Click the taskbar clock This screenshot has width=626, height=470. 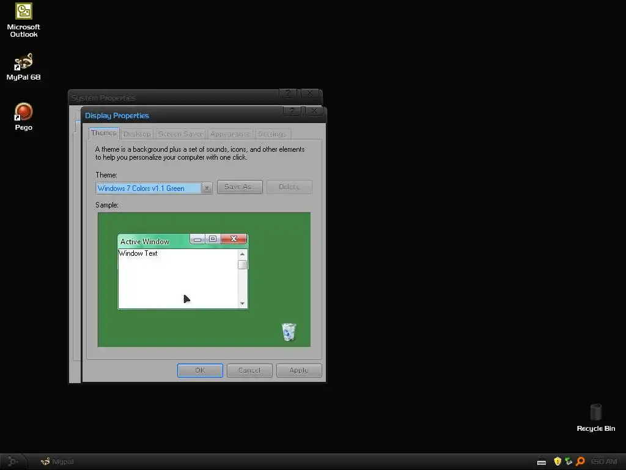click(603, 461)
